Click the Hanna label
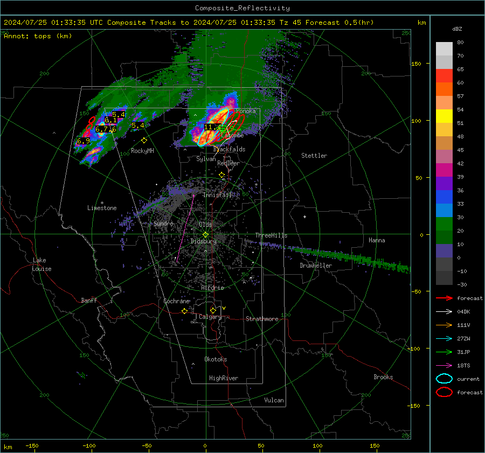Viewport: 485px width, 453px height. 377,240
